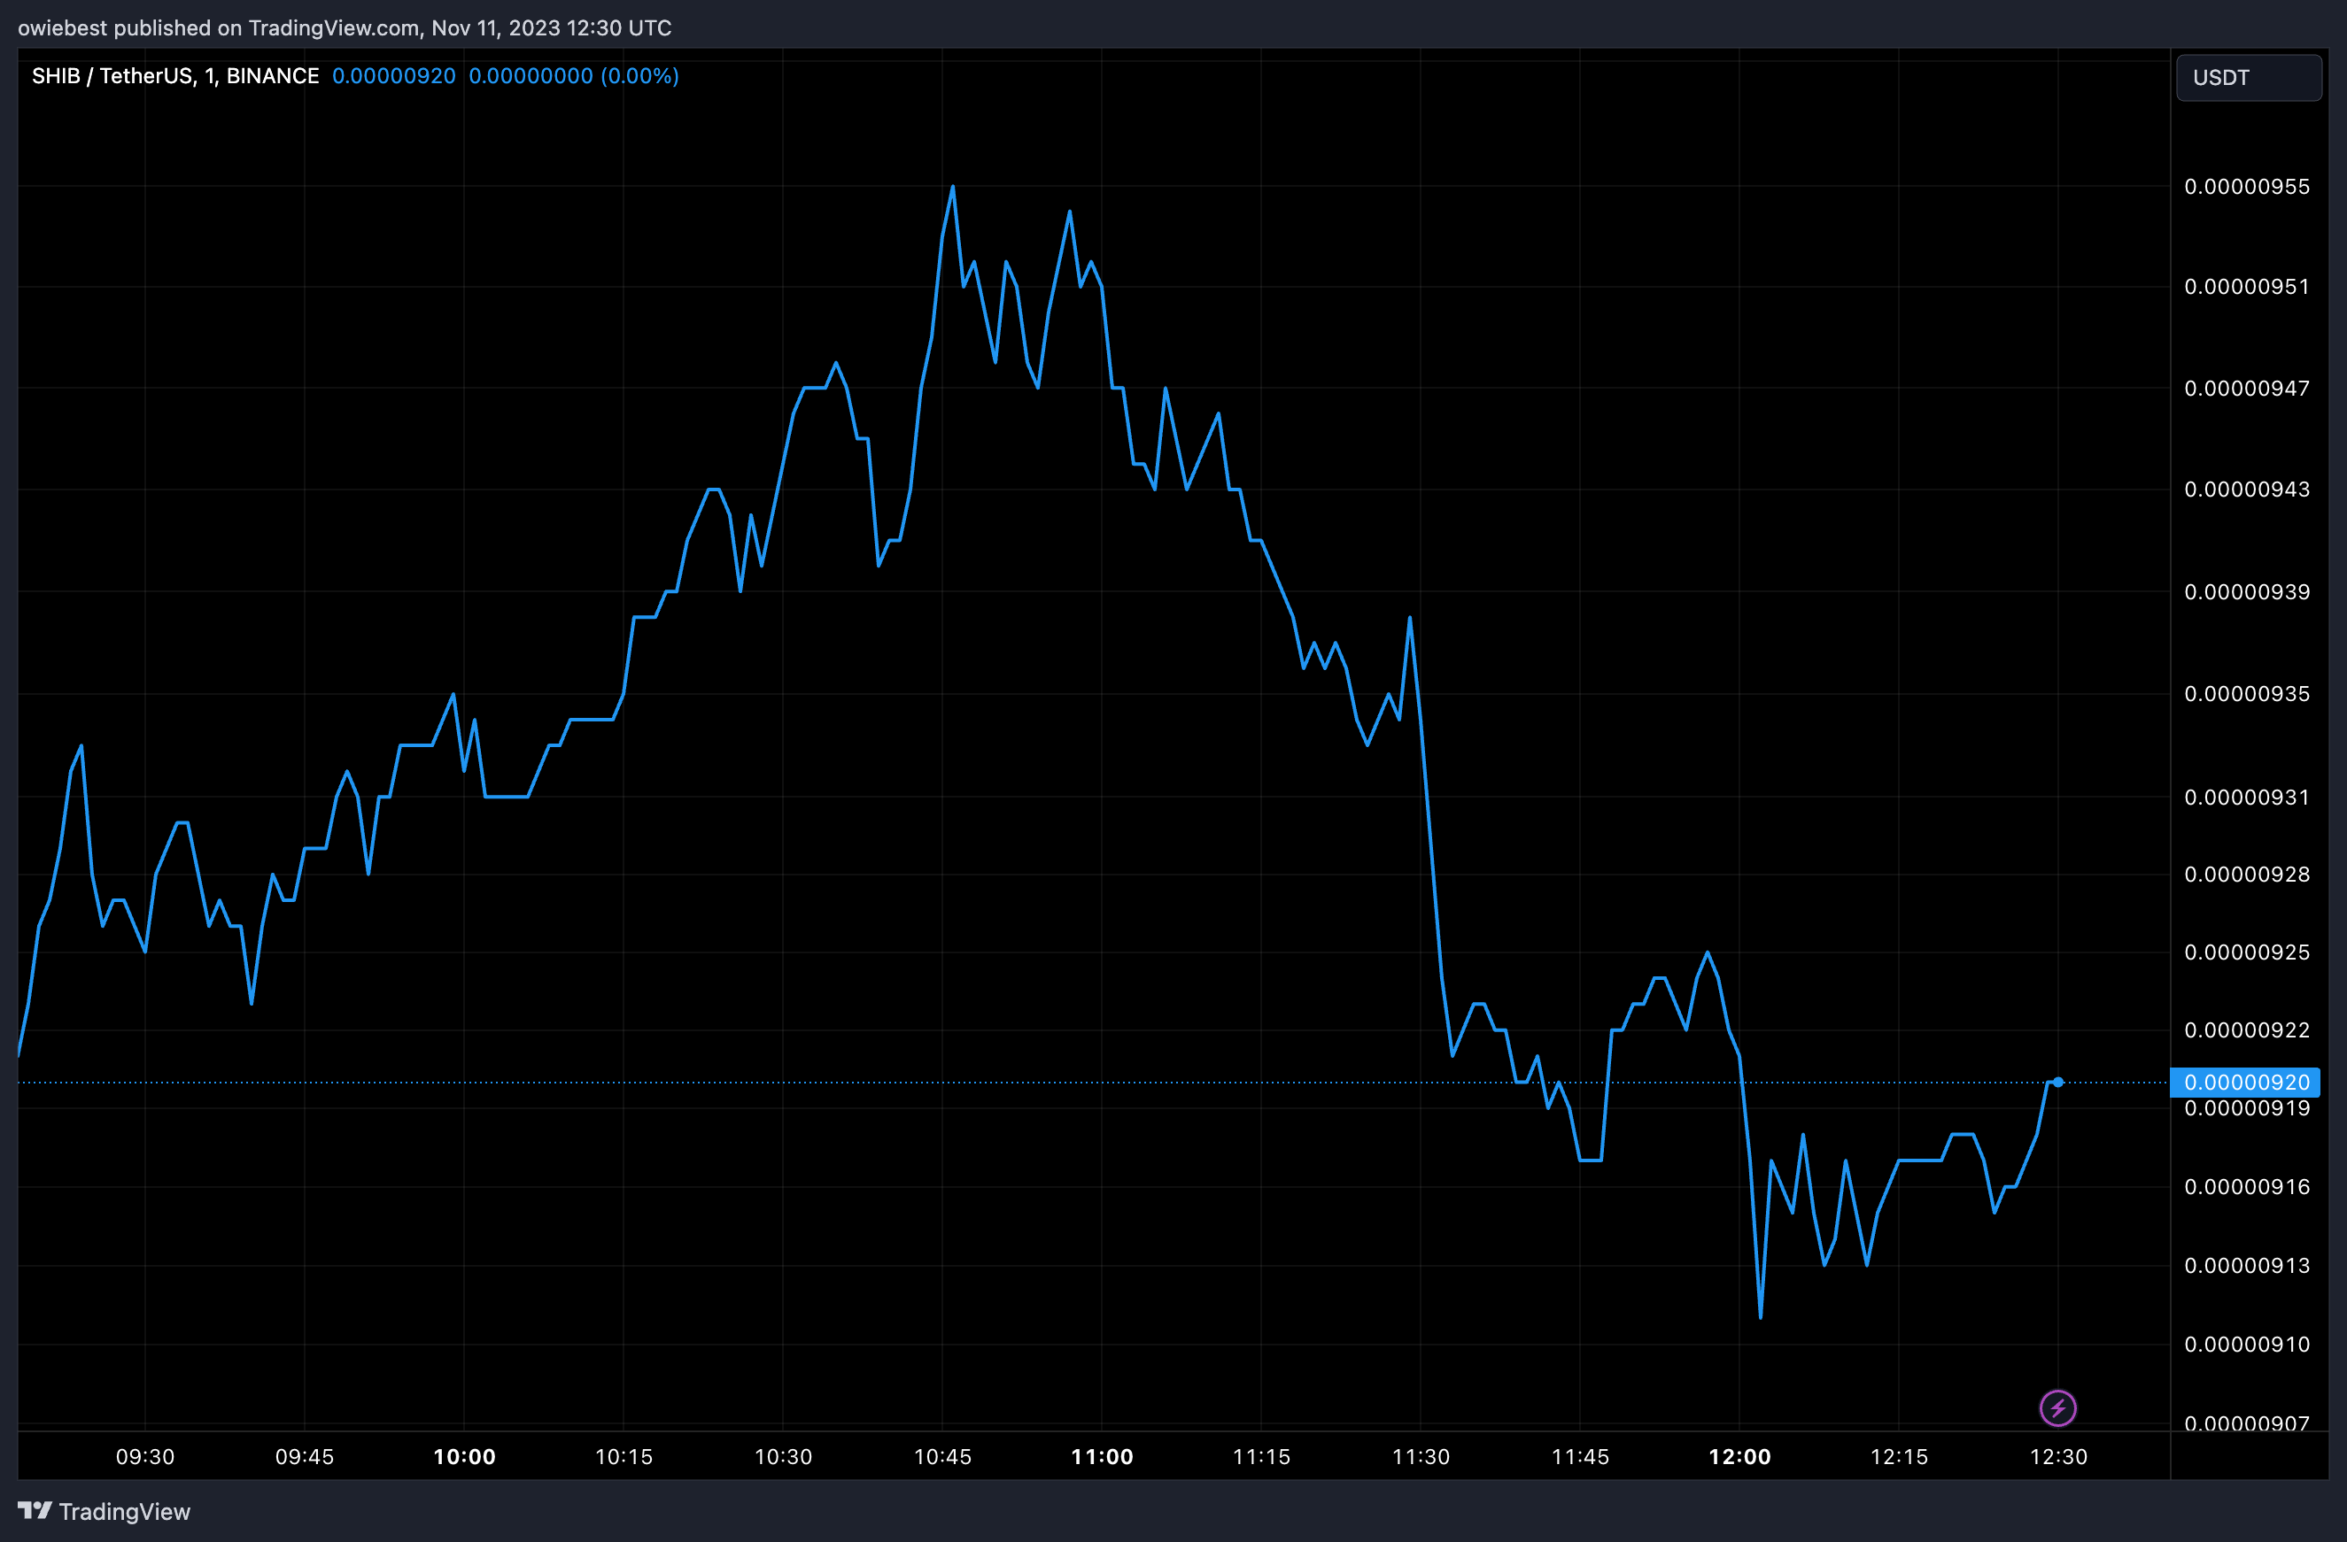Click the SHIB / TetherUS symbol title
The width and height of the screenshot is (2347, 1542).
tap(174, 76)
